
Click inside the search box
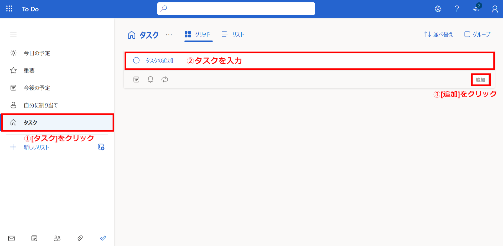pyautogui.click(x=236, y=8)
